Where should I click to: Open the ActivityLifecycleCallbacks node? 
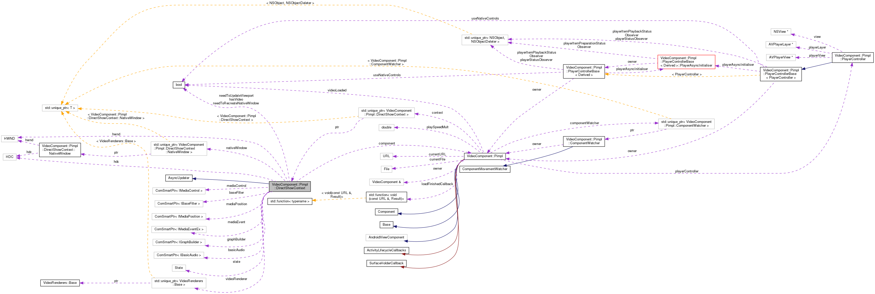(x=386, y=250)
